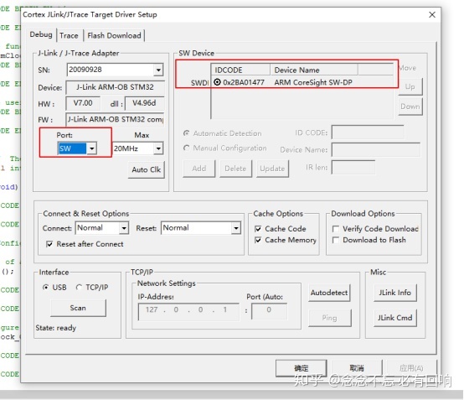Viewport: 464px width, 400px height.
Task: Click the IDCODE column header
Action: (x=240, y=70)
